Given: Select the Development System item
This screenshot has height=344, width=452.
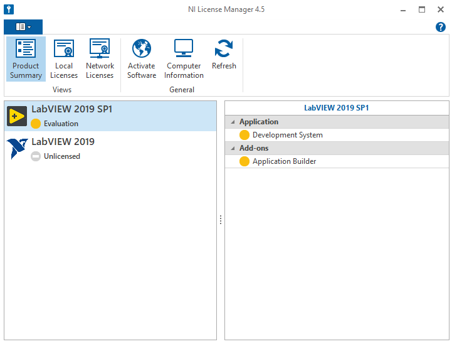Looking at the screenshot, I should click(x=337, y=135).
